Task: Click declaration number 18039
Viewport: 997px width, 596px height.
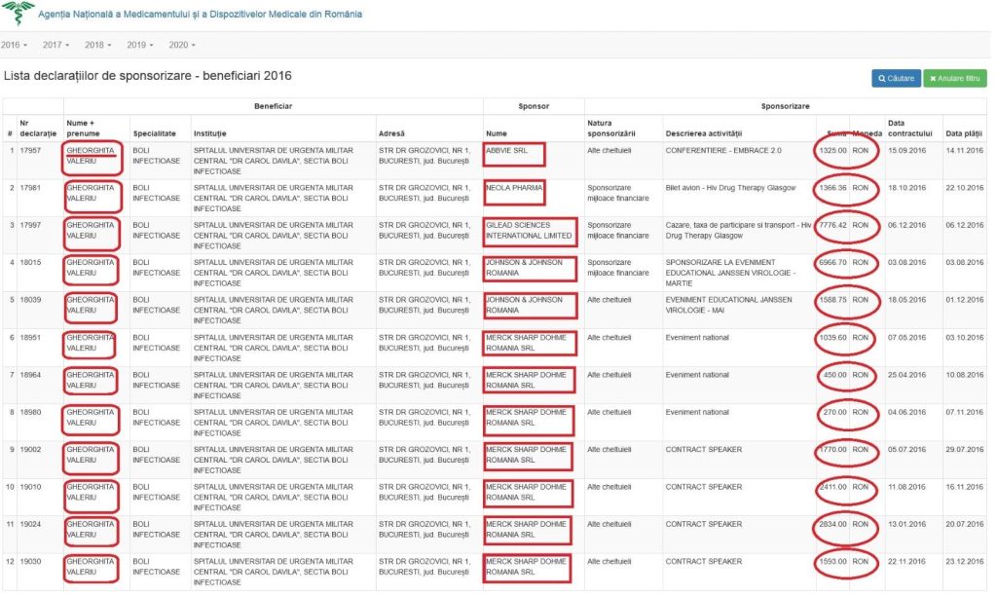Action: tap(30, 300)
